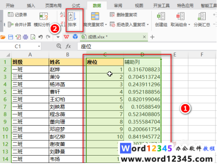Expand the 高亮重复项 dropdown arrow
The width and height of the screenshot is (217, 166).
(106, 25)
